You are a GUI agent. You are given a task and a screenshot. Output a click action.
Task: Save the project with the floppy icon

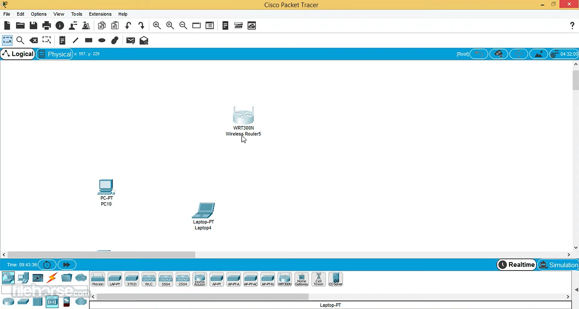tap(33, 25)
